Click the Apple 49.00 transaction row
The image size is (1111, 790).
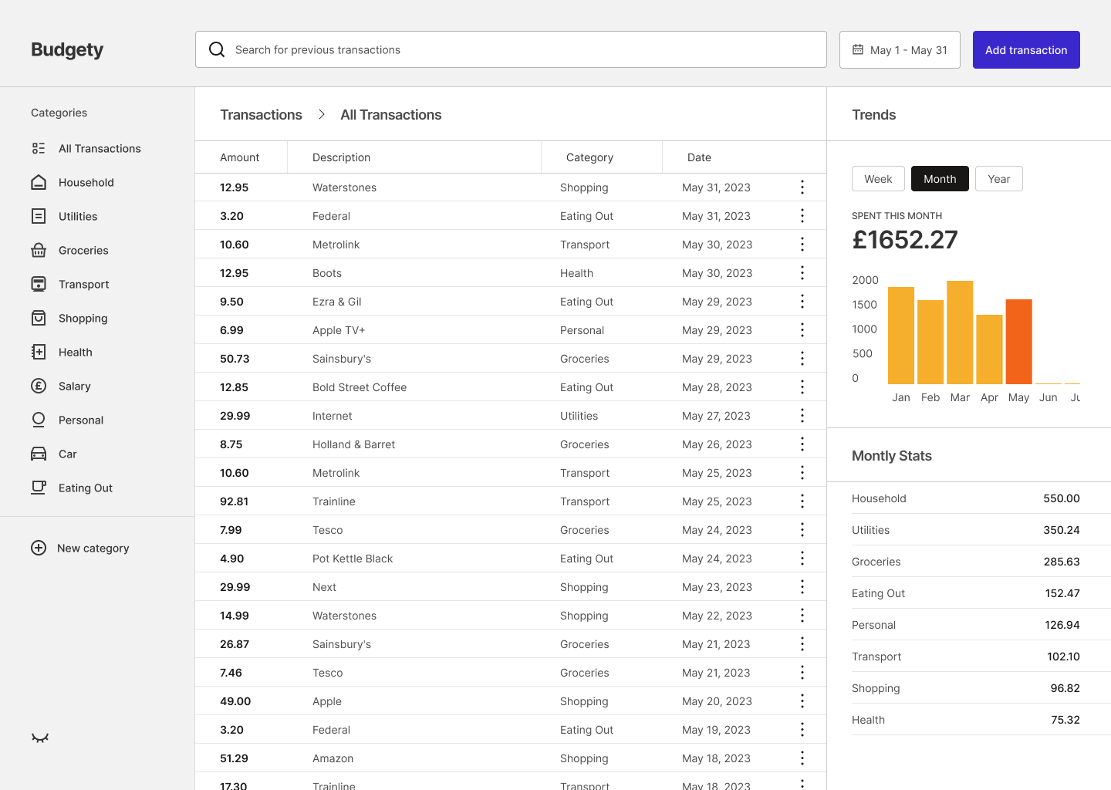tap(511, 701)
